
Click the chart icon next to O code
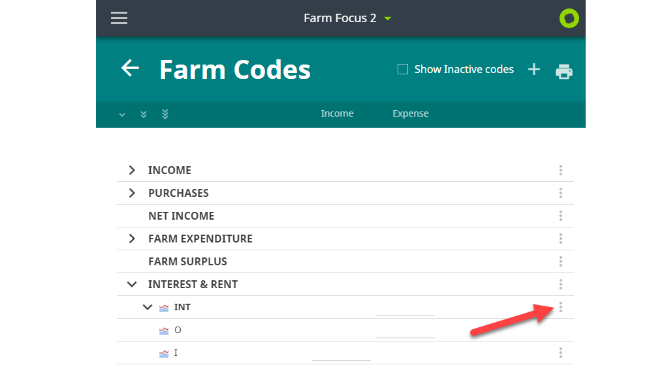coord(164,330)
